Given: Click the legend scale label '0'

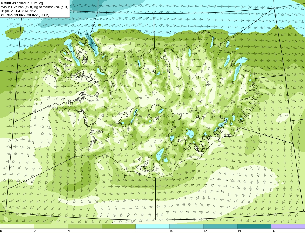Looking at the screenshot, I should (x=1, y=231).
